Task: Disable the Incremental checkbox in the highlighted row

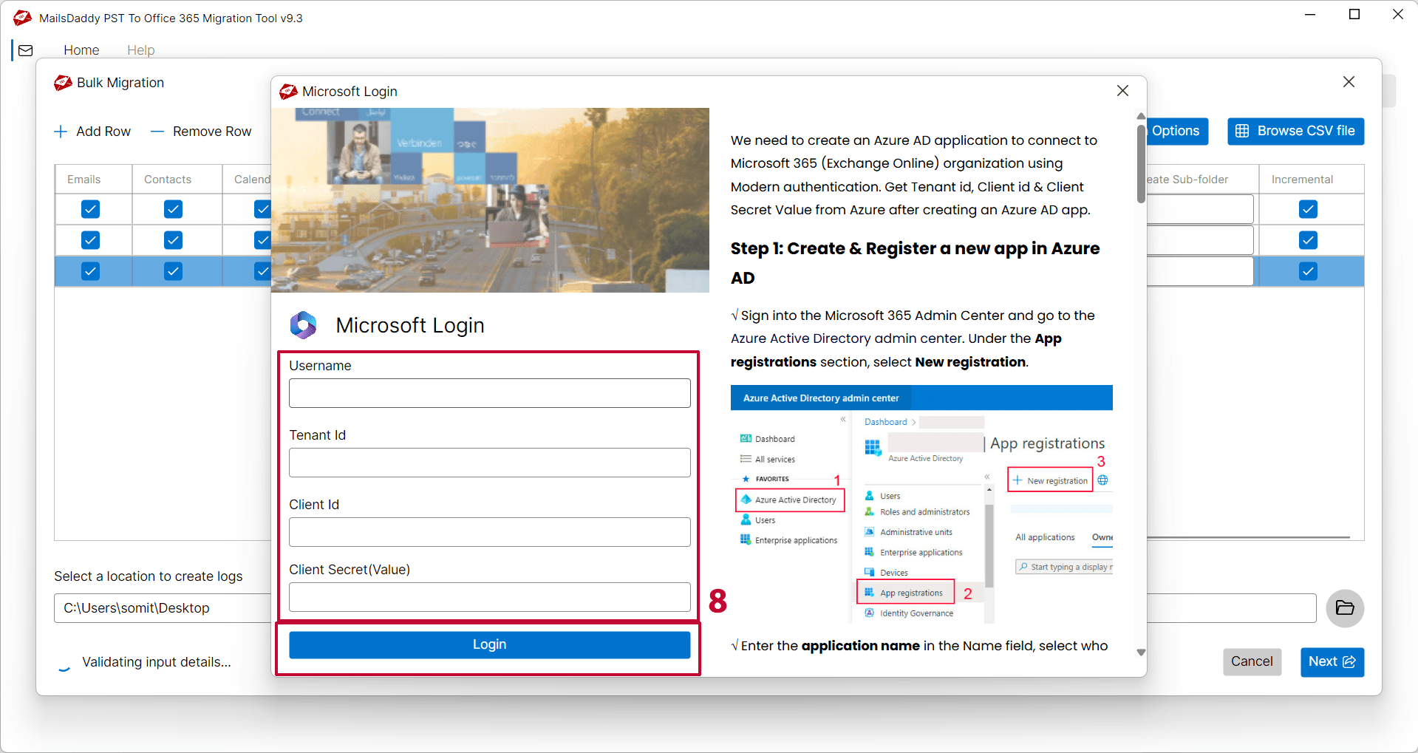Action: click(x=1307, y=270)
